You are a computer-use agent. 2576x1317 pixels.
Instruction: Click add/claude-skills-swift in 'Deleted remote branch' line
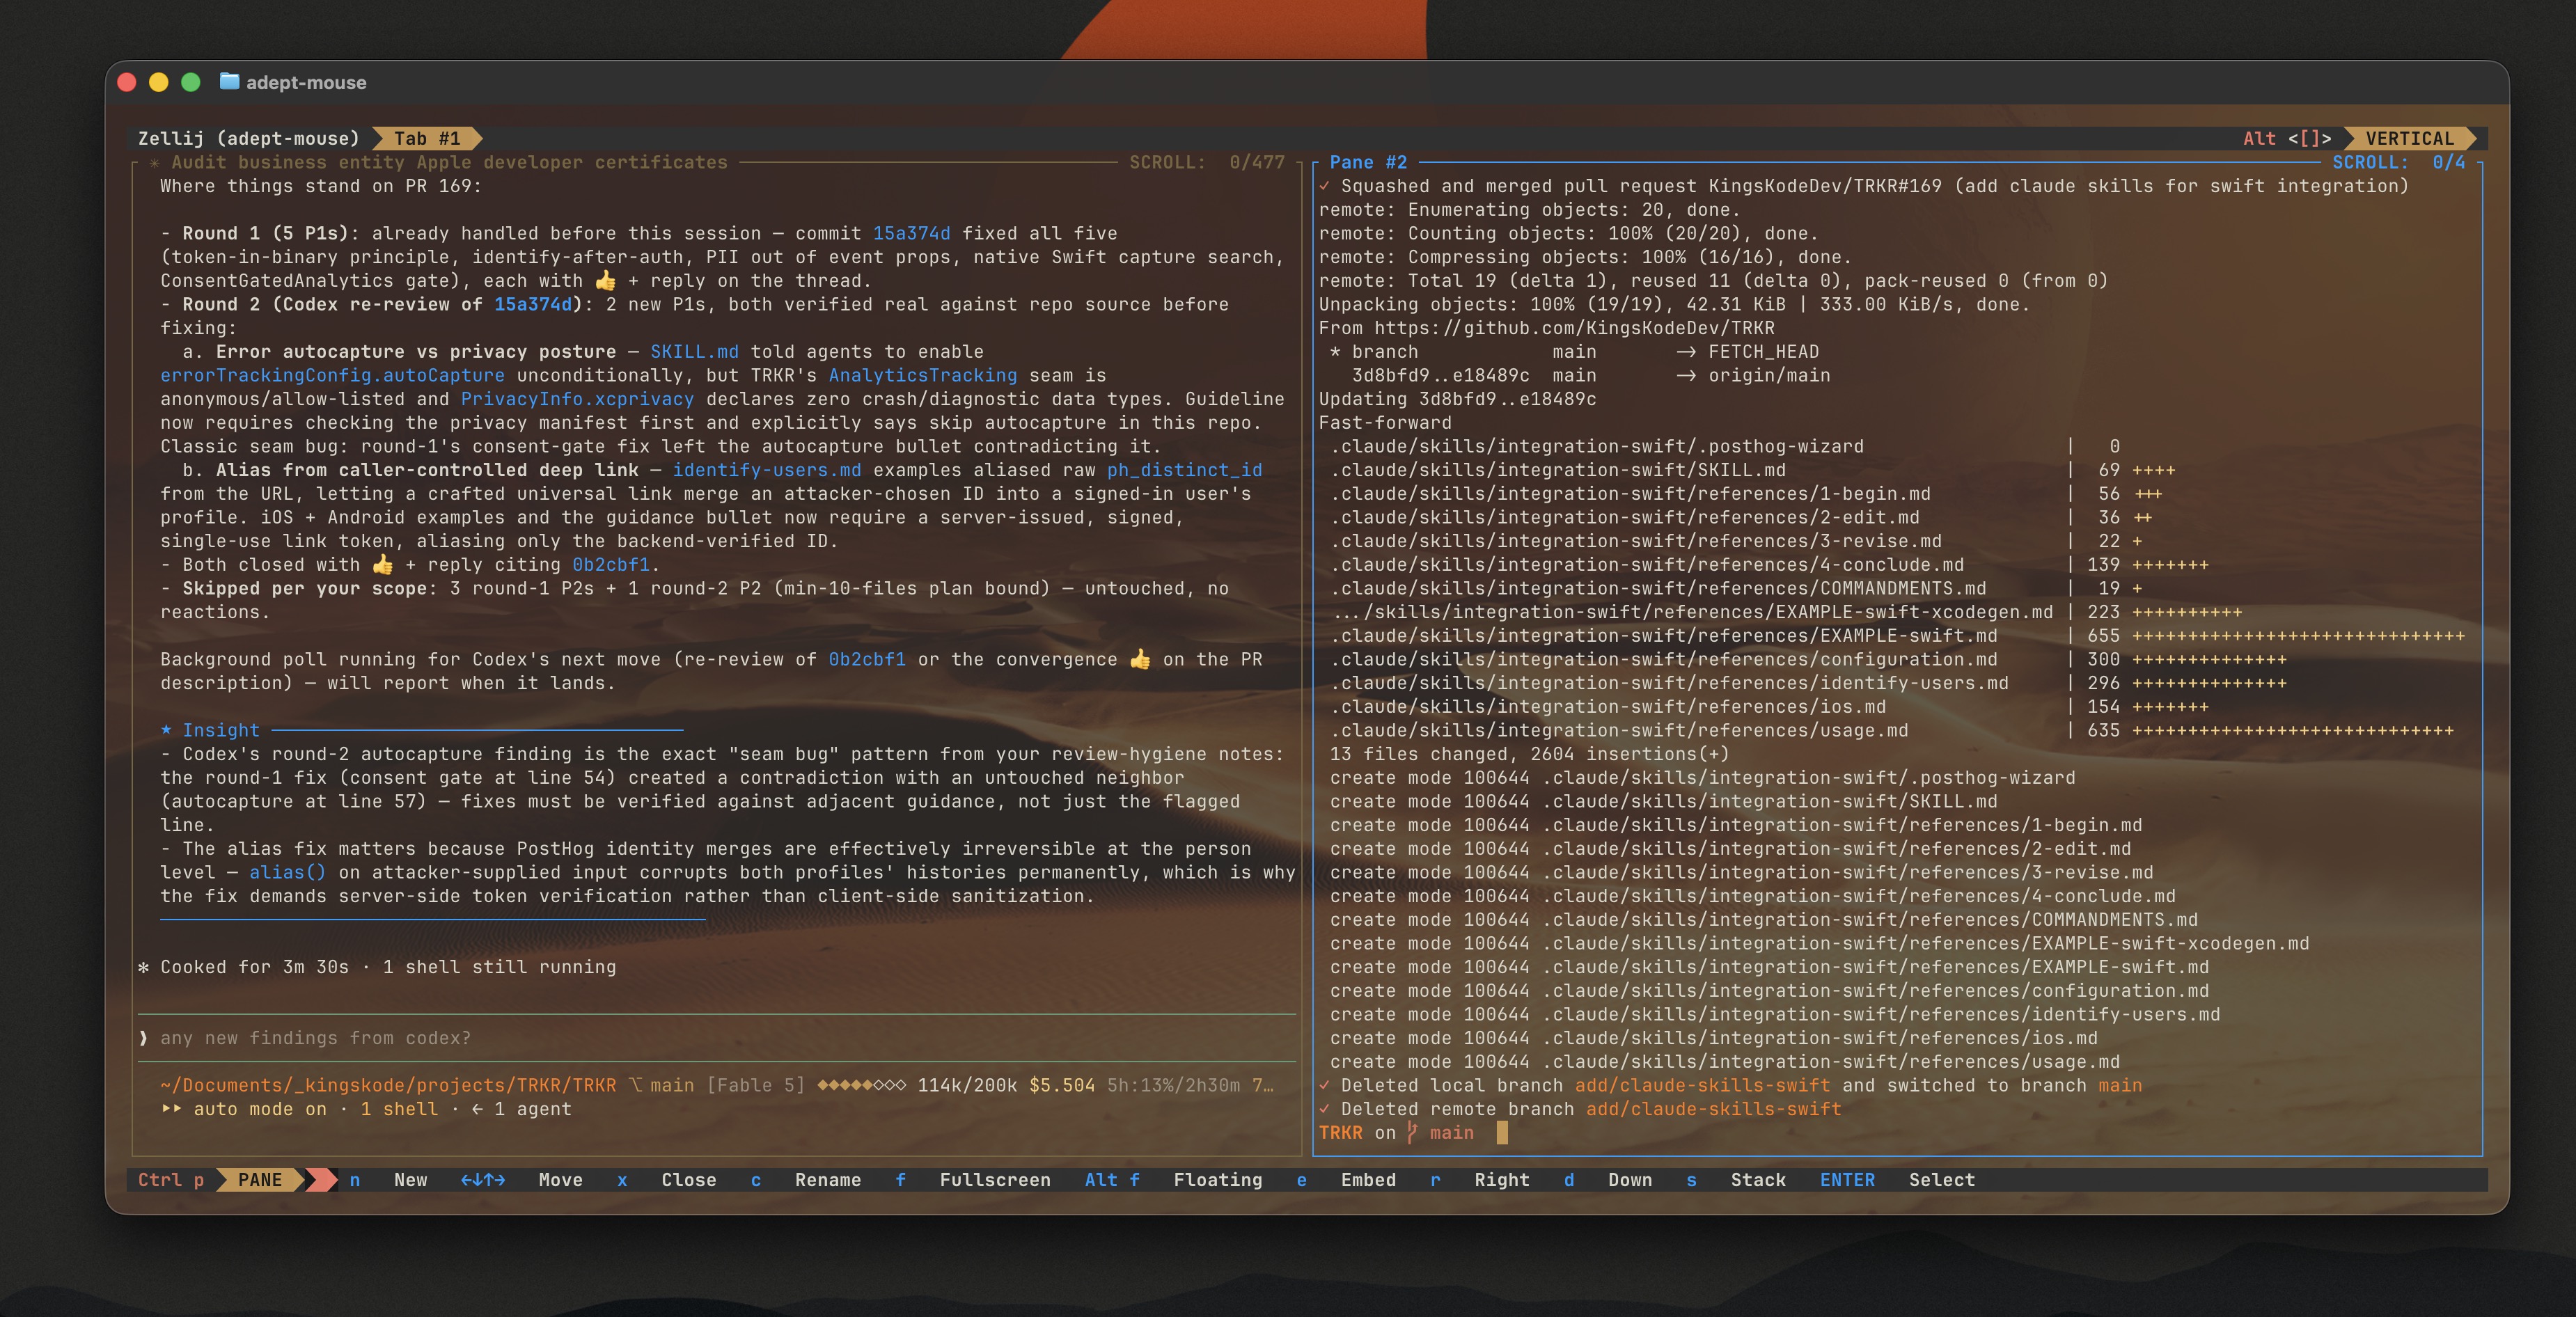[x=1713, y=1109]
